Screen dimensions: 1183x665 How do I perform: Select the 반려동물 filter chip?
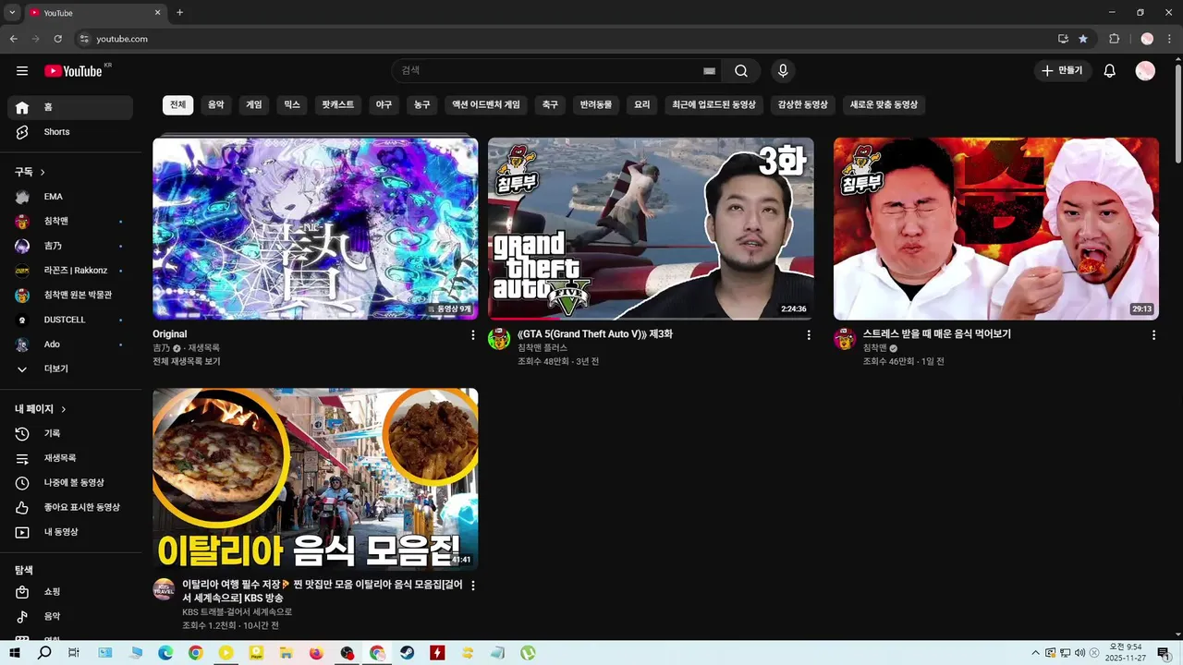click(596, 105)
